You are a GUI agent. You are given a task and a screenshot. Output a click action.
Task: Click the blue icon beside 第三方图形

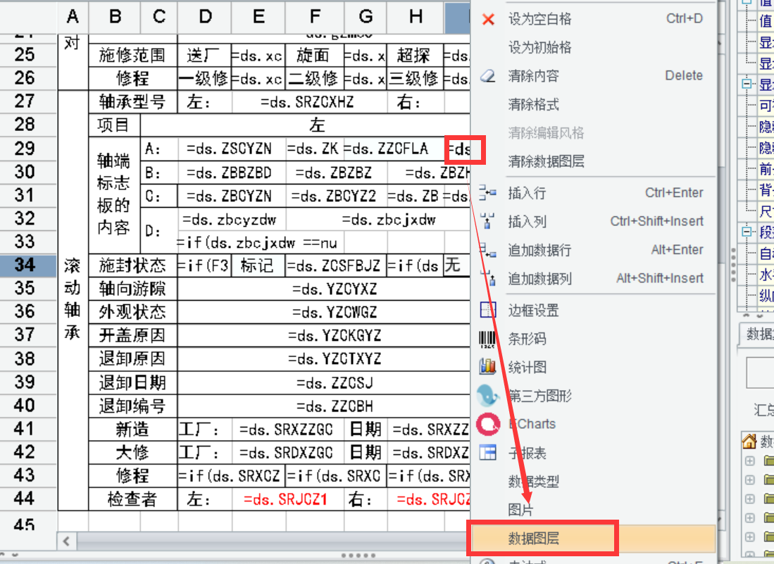coord(488,395)
